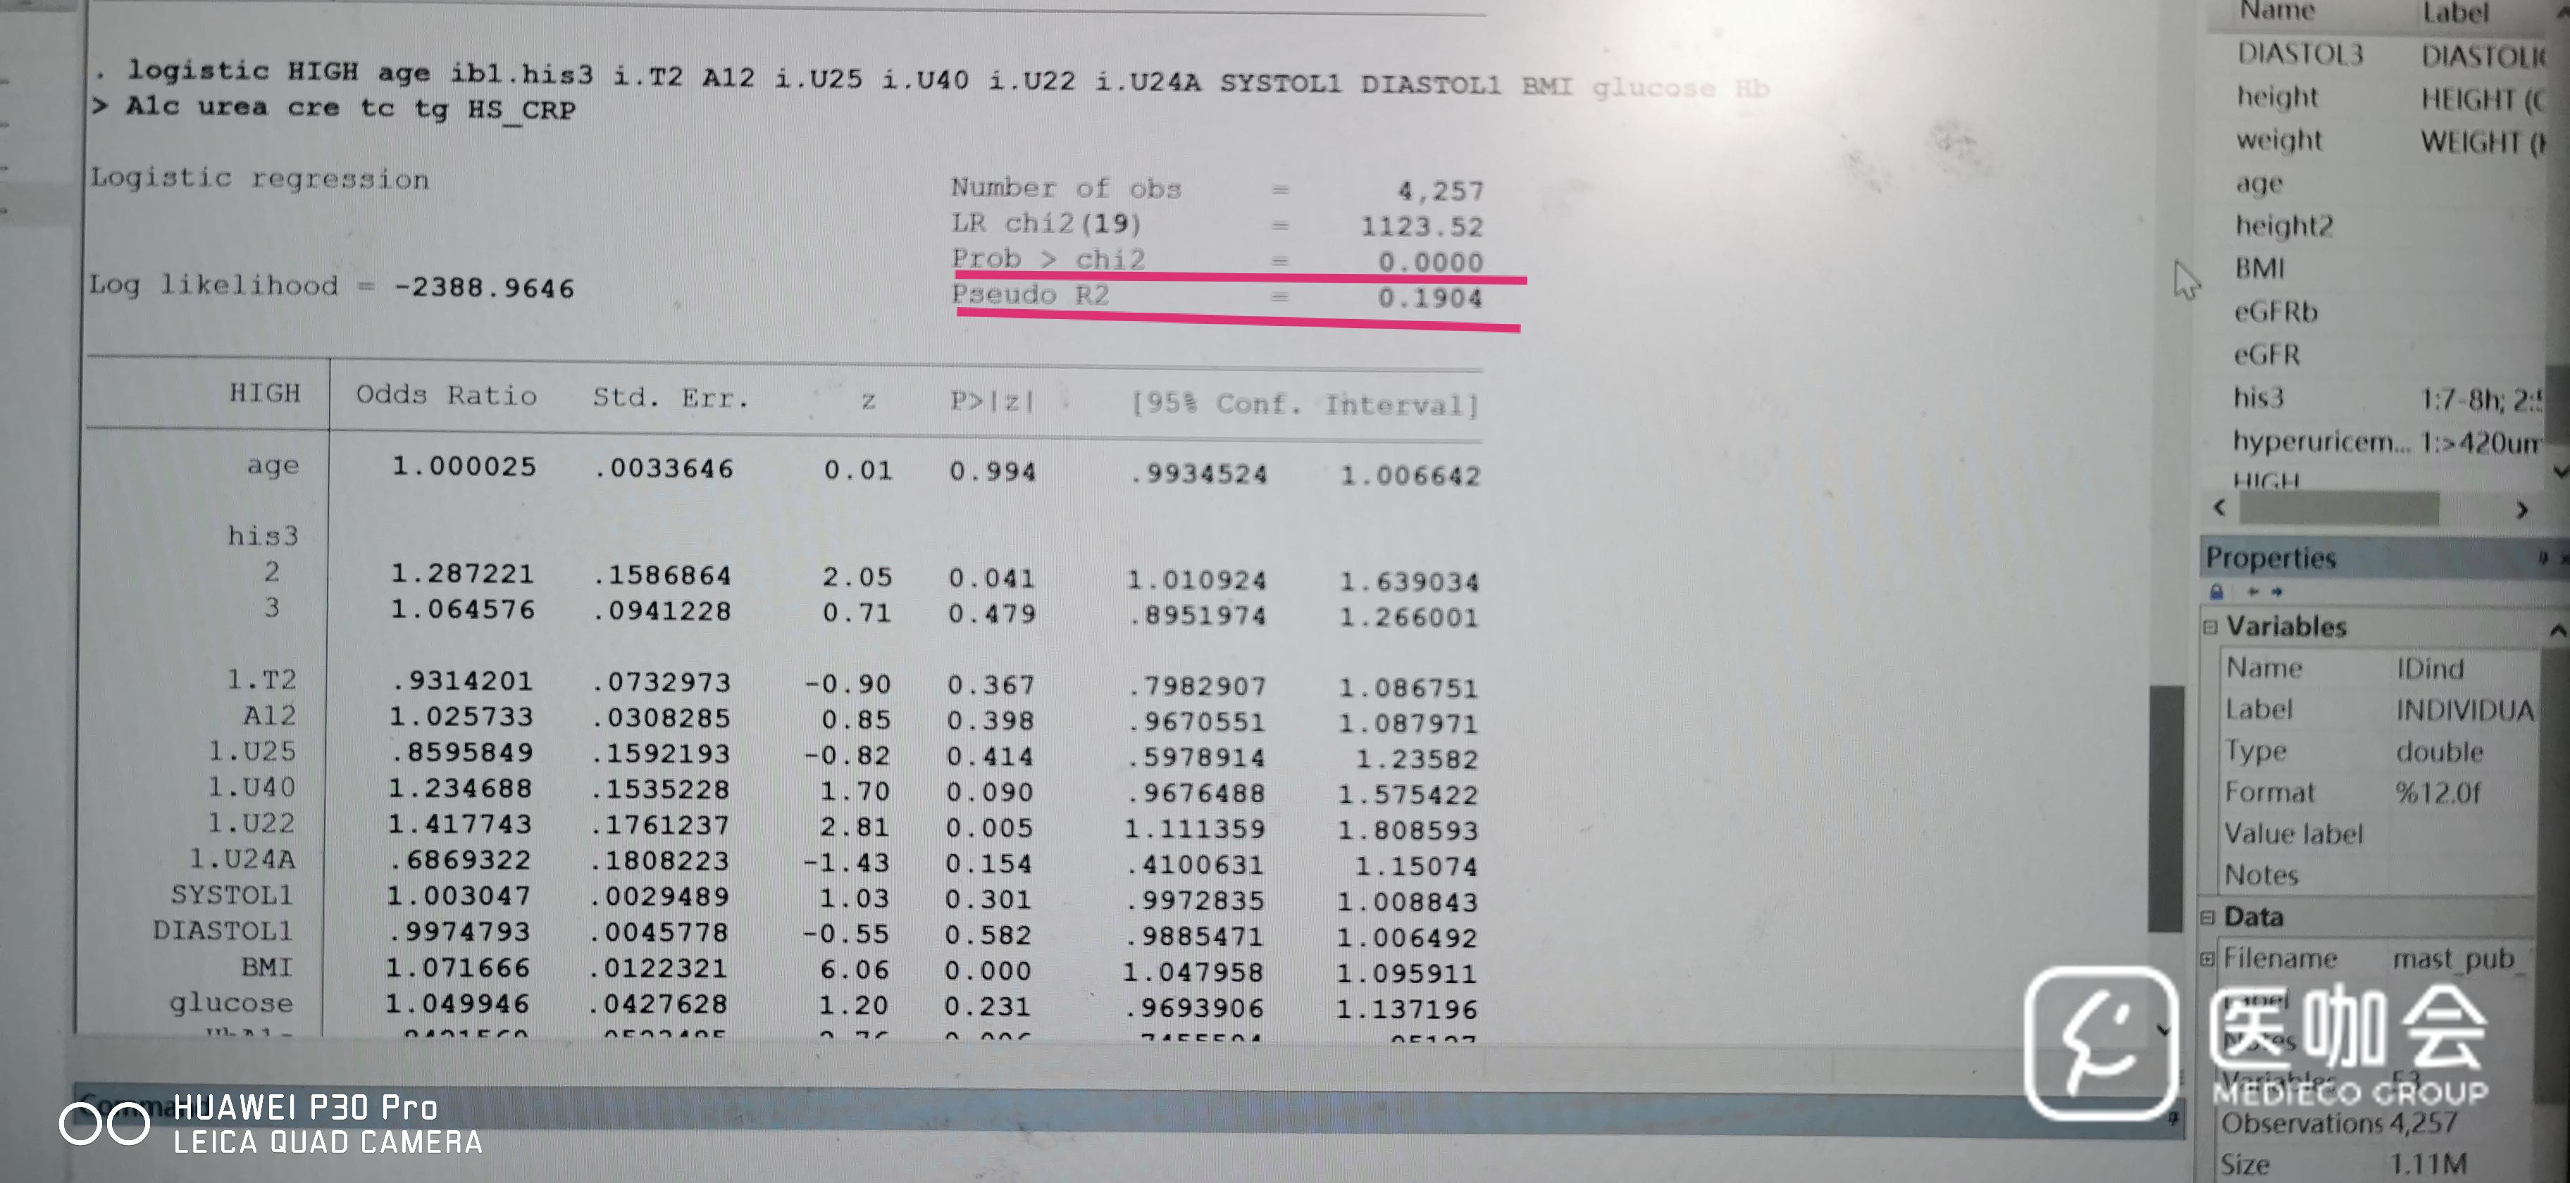2570x1183 pixels.
Task: Pin the Properties panel
Action: tap(2543, 558)
